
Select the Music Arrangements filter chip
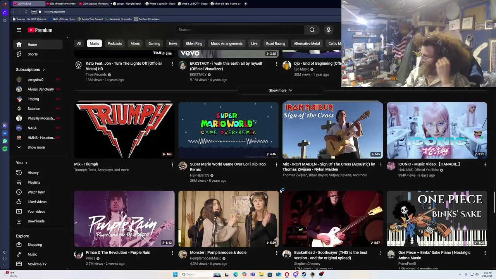(227, 43)
